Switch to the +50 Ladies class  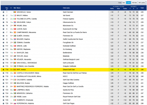(x=142, y=3)
